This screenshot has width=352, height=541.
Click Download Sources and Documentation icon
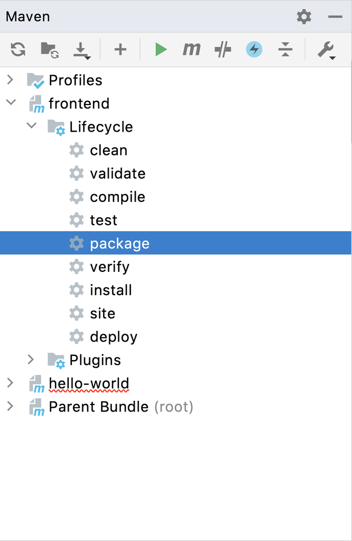click(x=82, y=51)
